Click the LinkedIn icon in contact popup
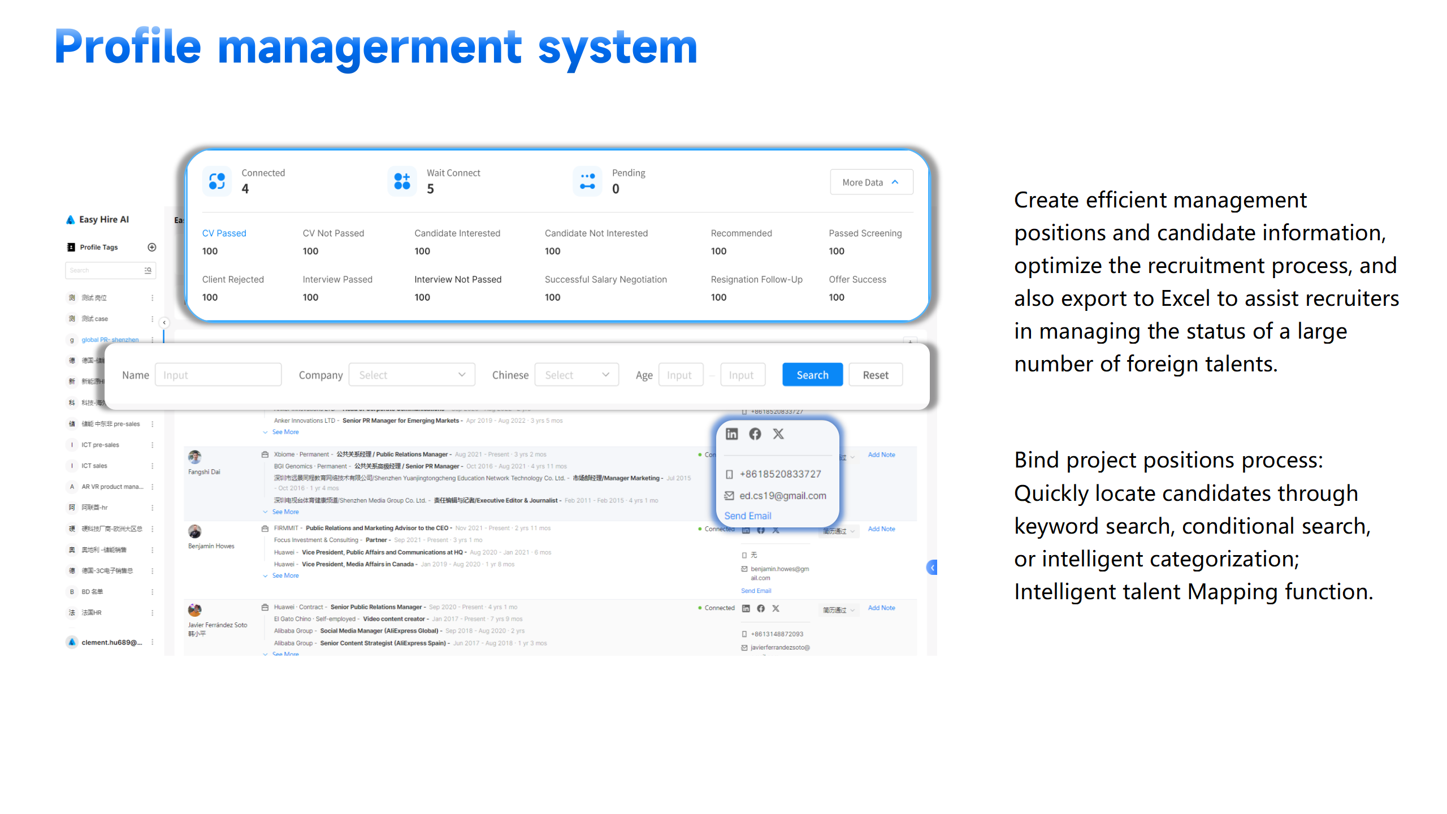Screen dimensions: 1447x814 tap(732, 434)
